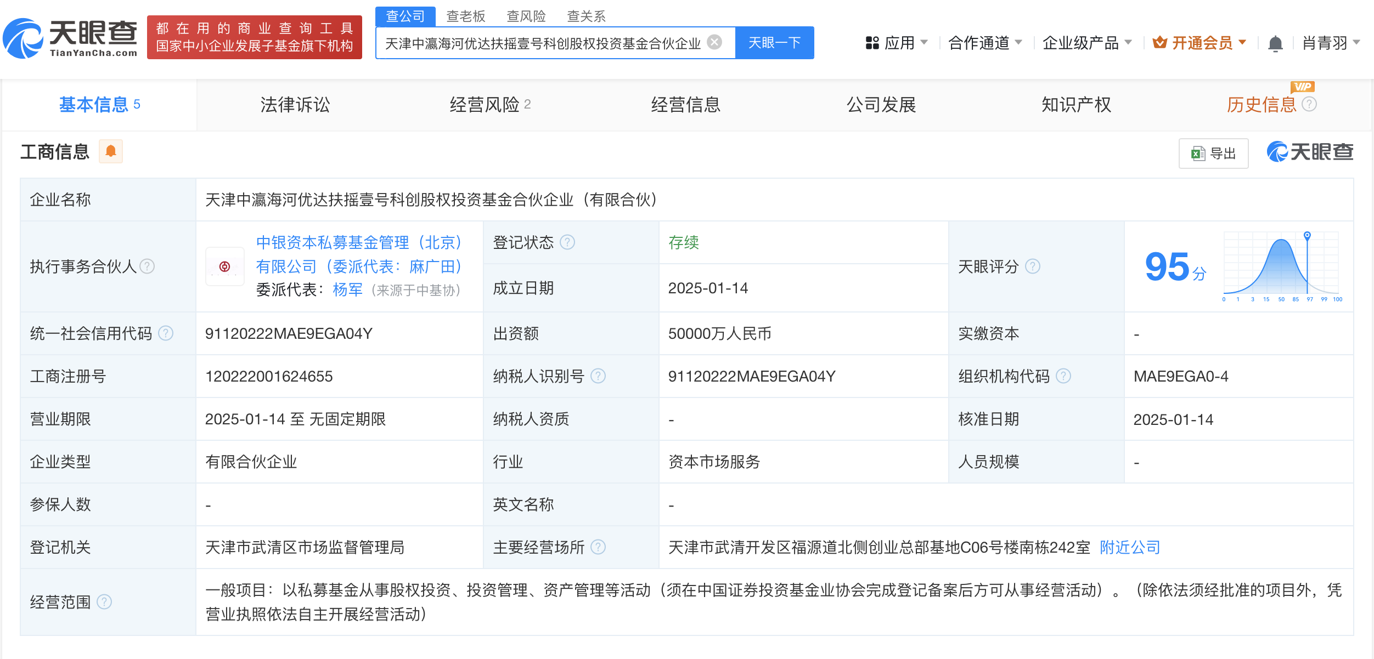Select the 2025-01-14 至 无固定期限 term value
This screenshot has width=1374, height=659.
click(295, 419)
